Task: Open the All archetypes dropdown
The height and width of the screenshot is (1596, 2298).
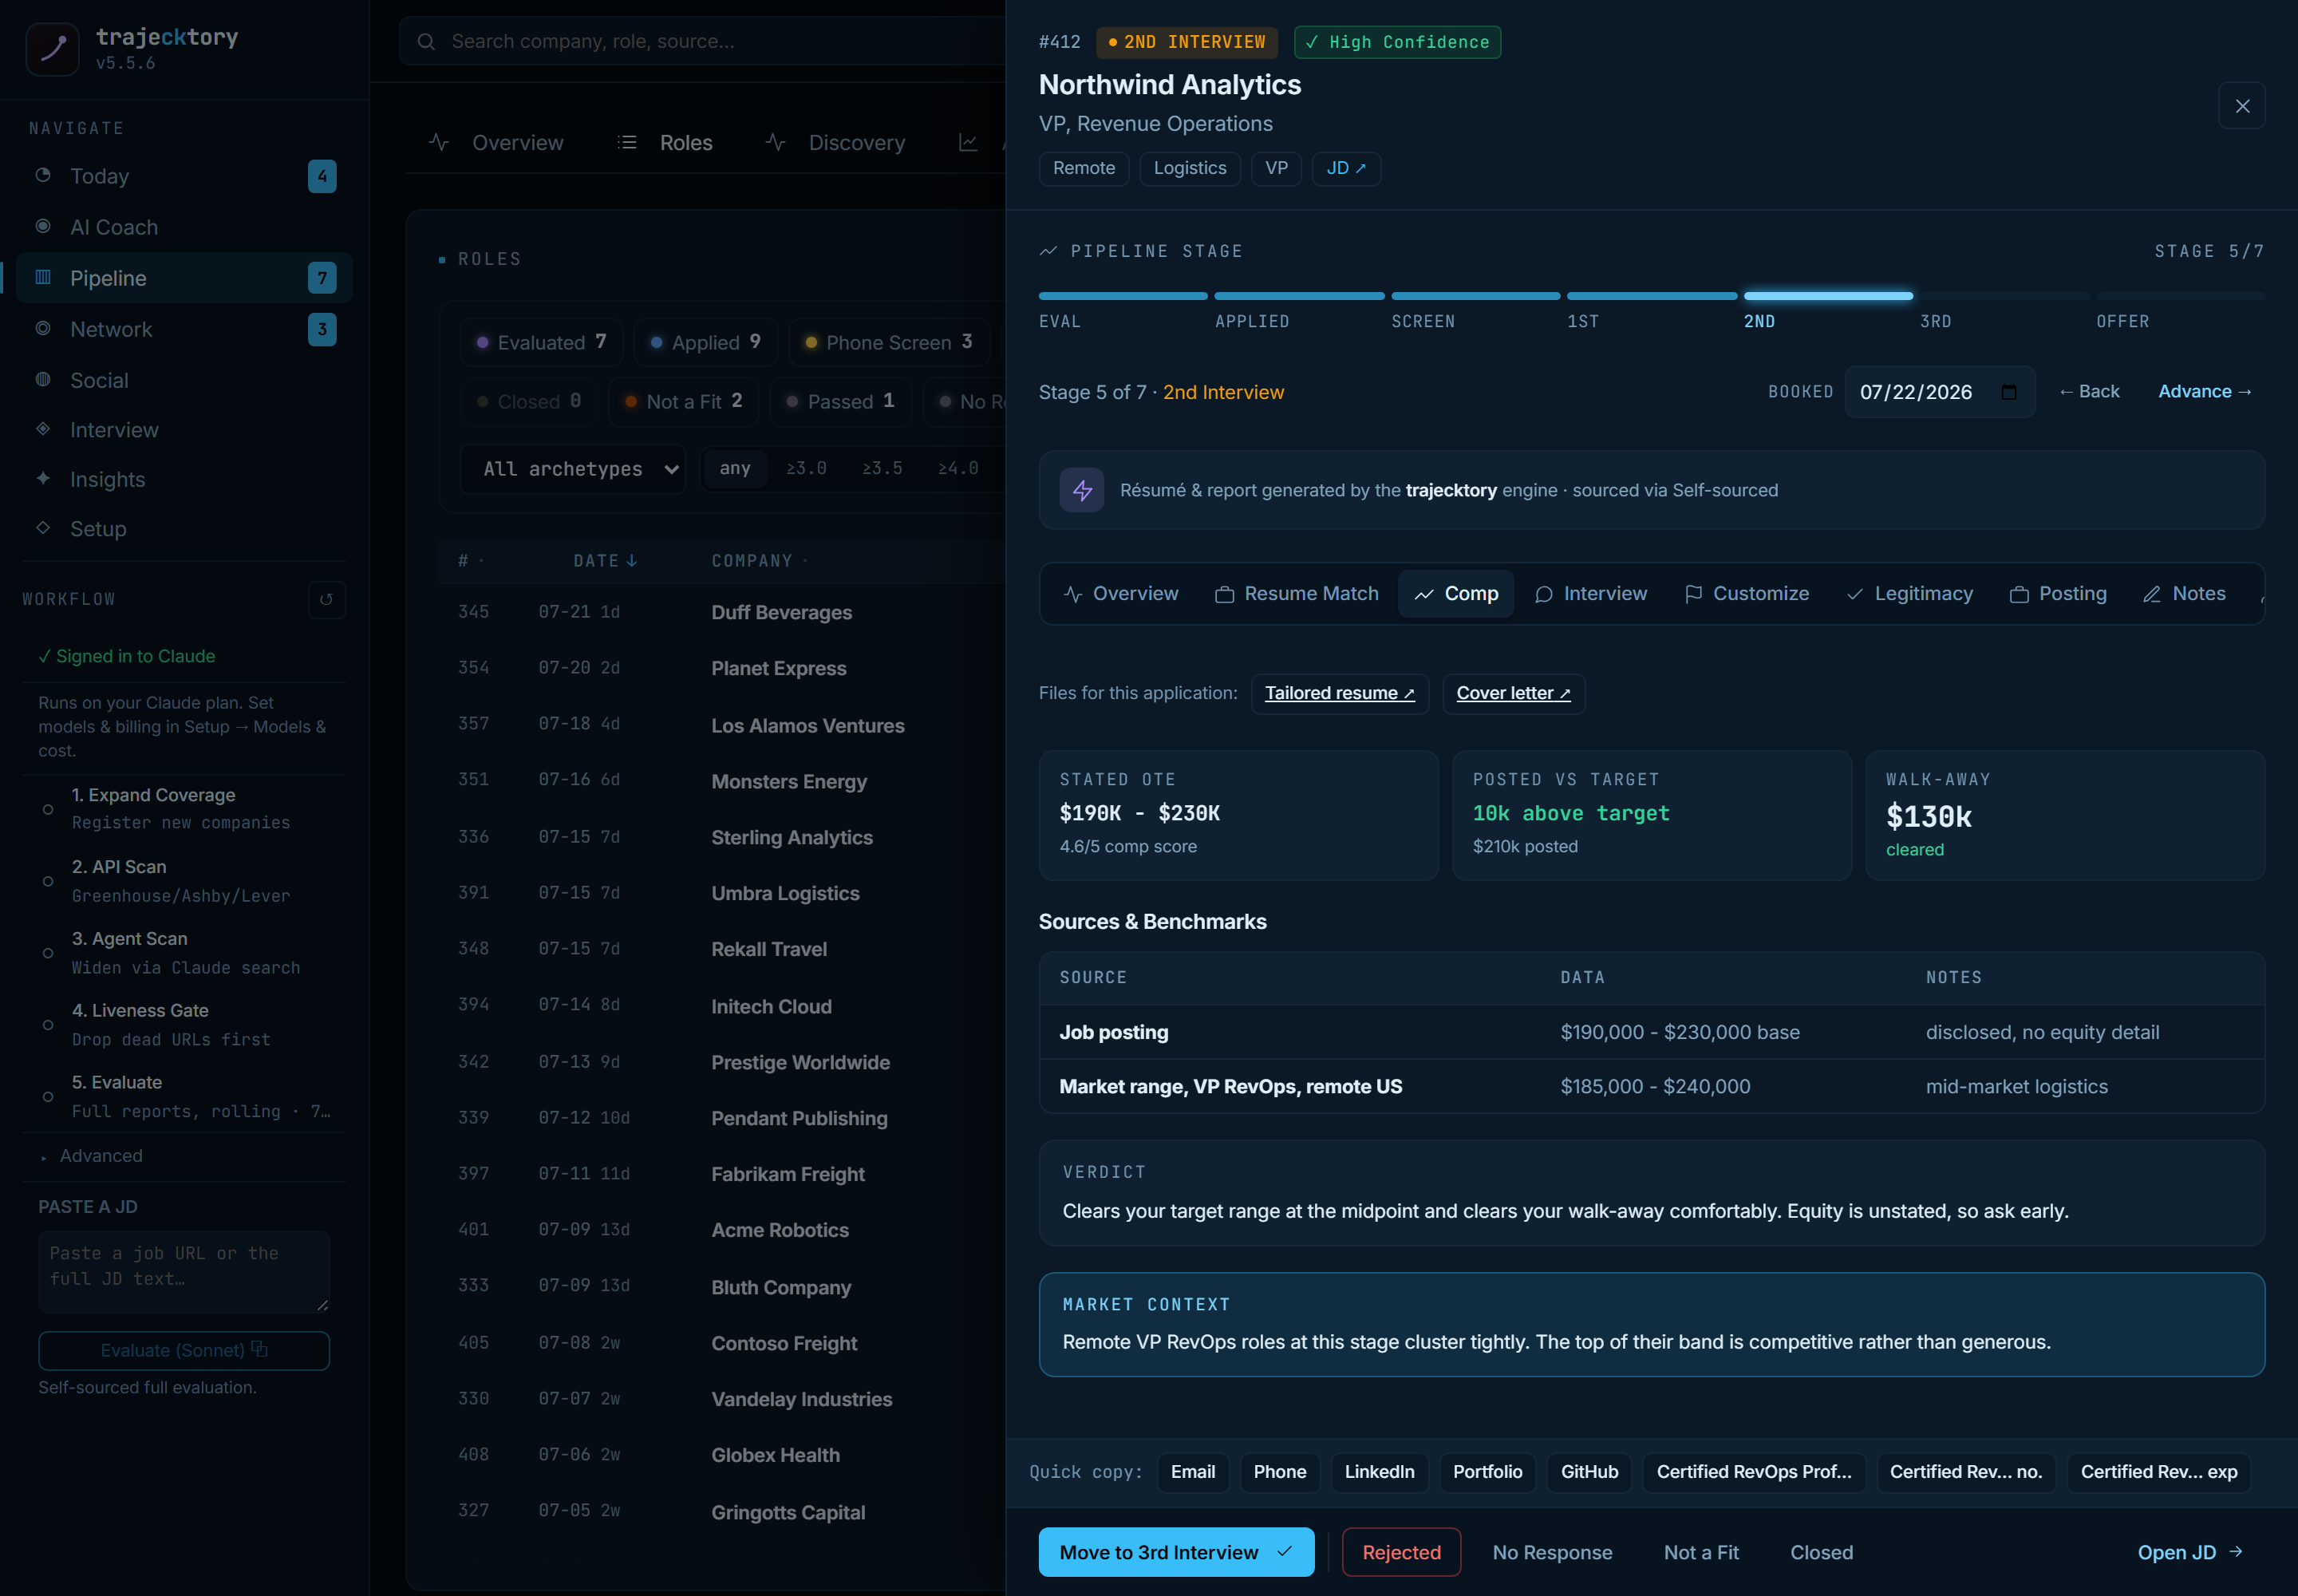Action: (572, 468)
